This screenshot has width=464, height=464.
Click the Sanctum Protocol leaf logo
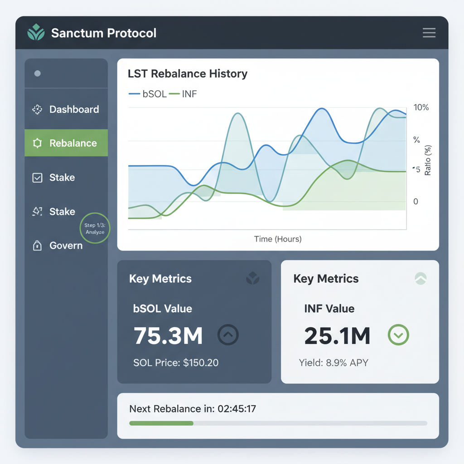[x=35, y=32]
